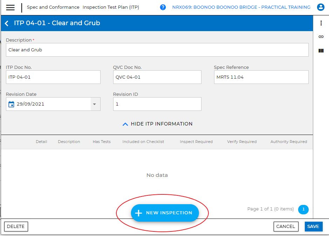
Task: Focus the ITP Doc No. field
Action: [53, 77]
